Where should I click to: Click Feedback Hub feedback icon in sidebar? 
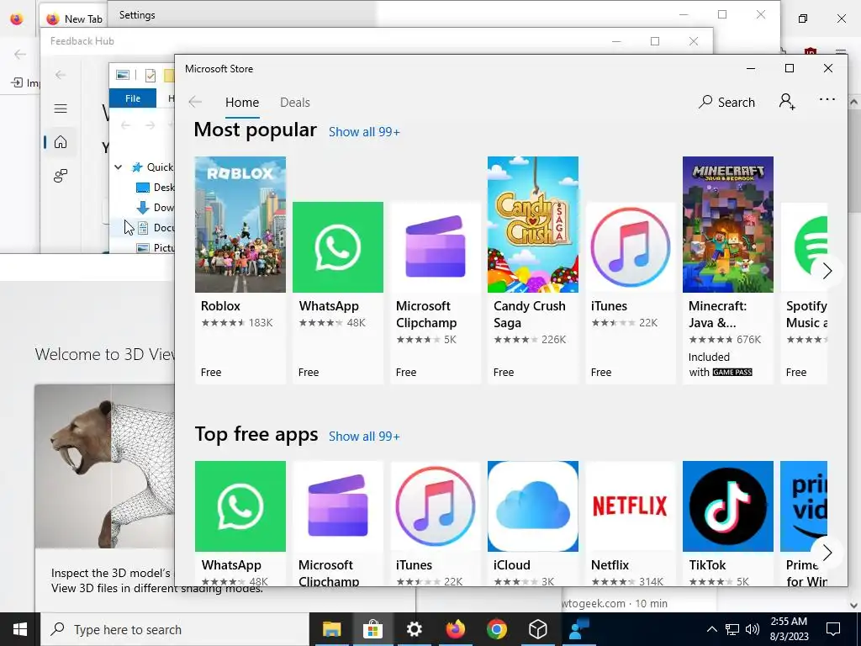[61, 176]
